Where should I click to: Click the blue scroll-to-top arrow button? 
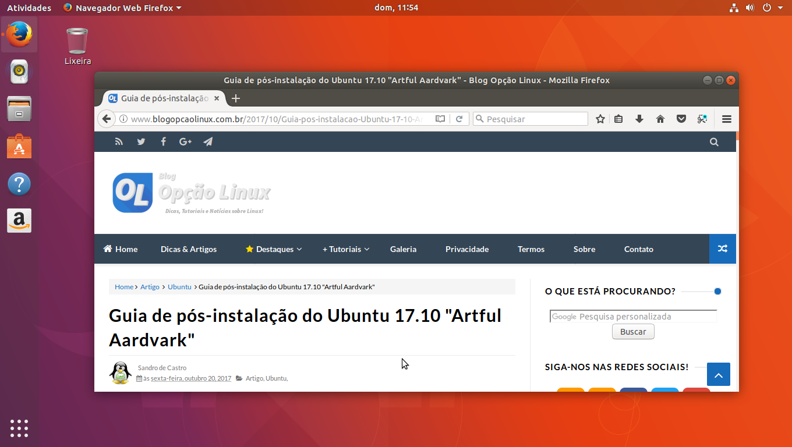point(719,374)
